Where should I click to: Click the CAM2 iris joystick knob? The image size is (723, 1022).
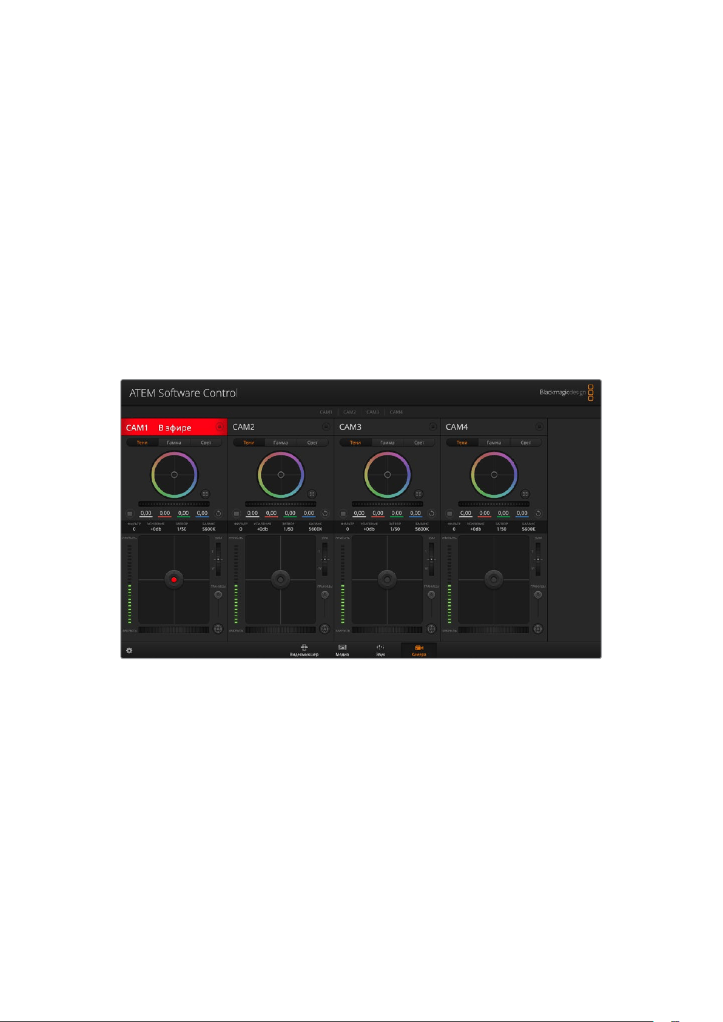click(x=281, y=580)
